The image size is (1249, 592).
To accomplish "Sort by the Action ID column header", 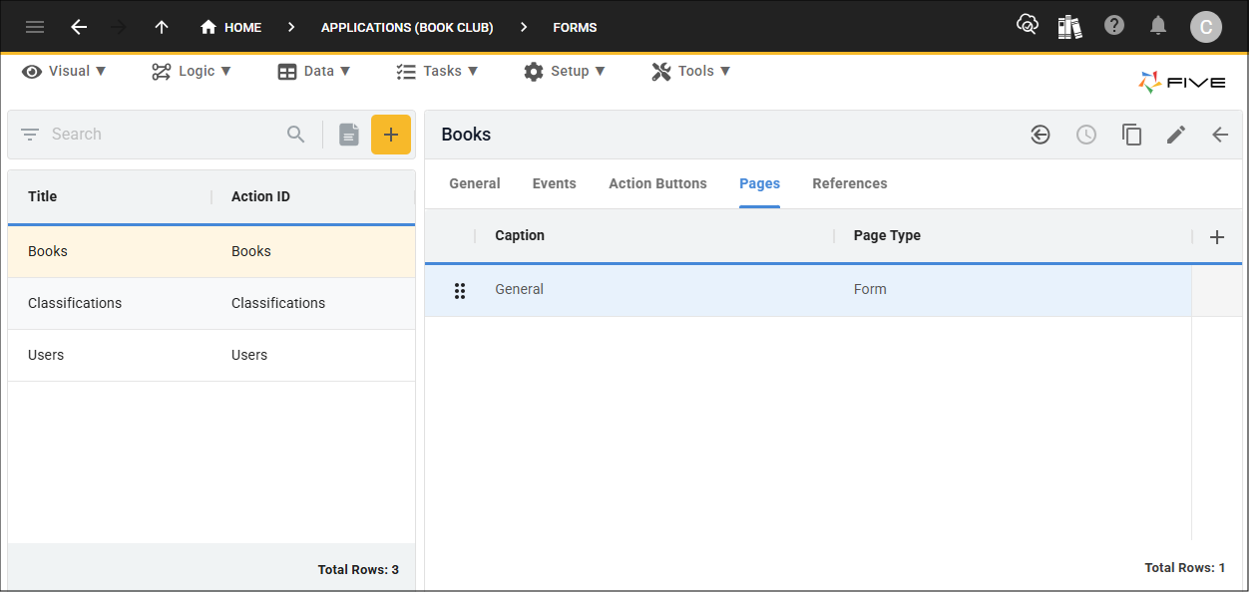I will 261,196.
